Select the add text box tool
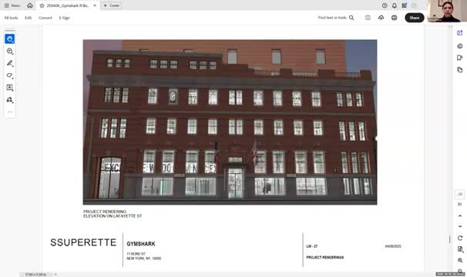 (9, 88)
